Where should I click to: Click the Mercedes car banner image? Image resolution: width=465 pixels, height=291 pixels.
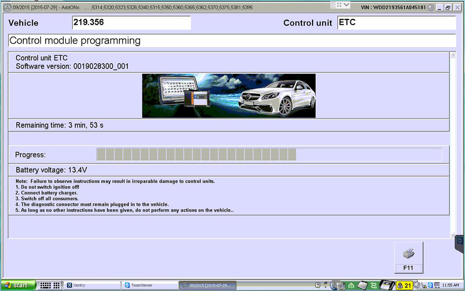pyautogui.click(x=229, y=96)
